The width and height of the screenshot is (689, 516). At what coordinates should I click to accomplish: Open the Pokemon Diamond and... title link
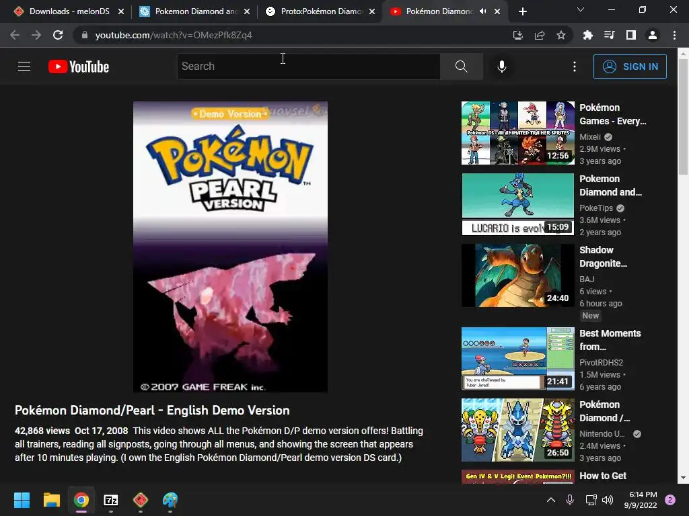[x=610, y=185]
